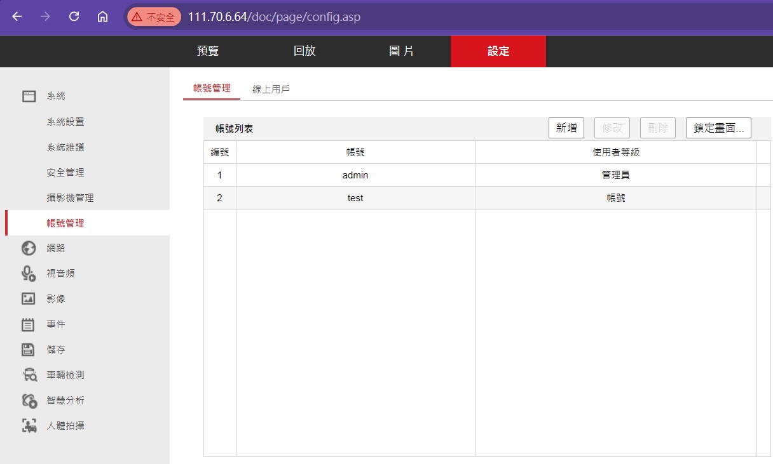The height and width of the screenshot is (464, 773).
Task: Click the 編號 column header
Action: [x=220, y=152]
